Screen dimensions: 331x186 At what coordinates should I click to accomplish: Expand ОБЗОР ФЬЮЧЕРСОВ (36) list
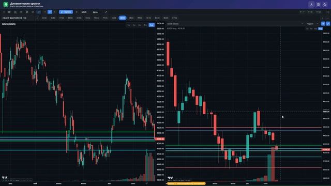pyautogui.click(x=17, y=18)
